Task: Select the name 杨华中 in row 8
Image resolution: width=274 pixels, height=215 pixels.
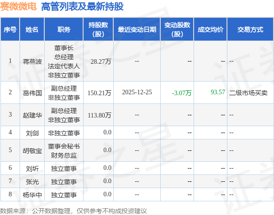Action: click(32, 195)
